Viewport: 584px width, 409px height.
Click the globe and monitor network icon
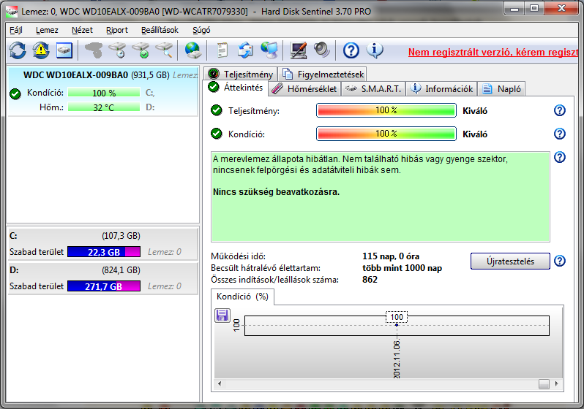[269, 50]
